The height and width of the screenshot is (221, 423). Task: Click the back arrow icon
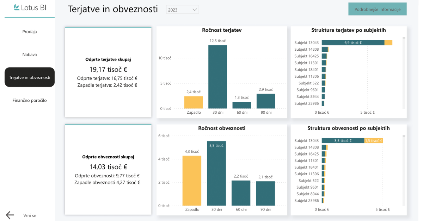[10, 215]
